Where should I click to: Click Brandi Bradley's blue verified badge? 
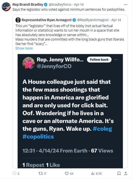point(46,5)
